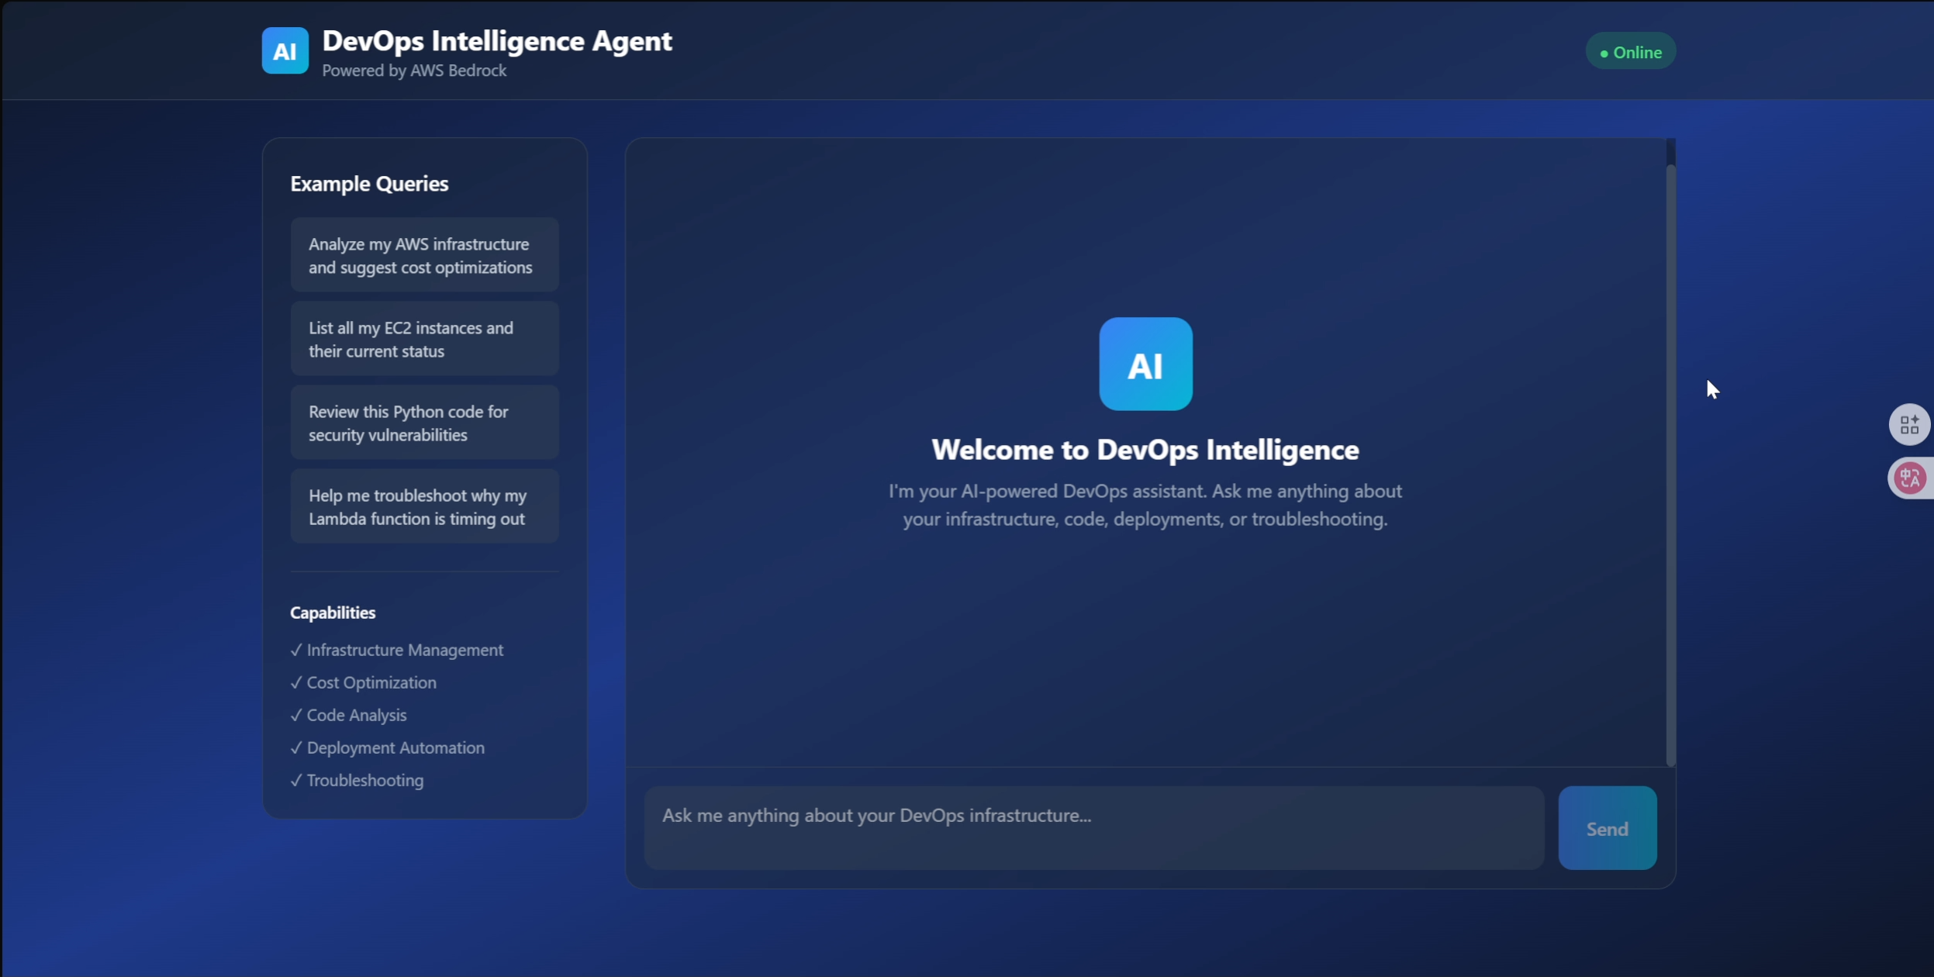Click the Welcome to DevOps Intelligence heading
Image resolution: width=1934 pixels, height=977 pixels.
1145,450
